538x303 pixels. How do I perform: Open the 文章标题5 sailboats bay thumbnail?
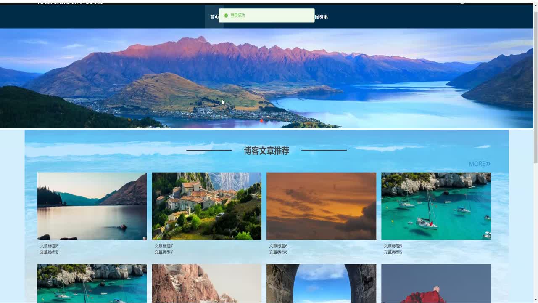[x=436, y=206]
